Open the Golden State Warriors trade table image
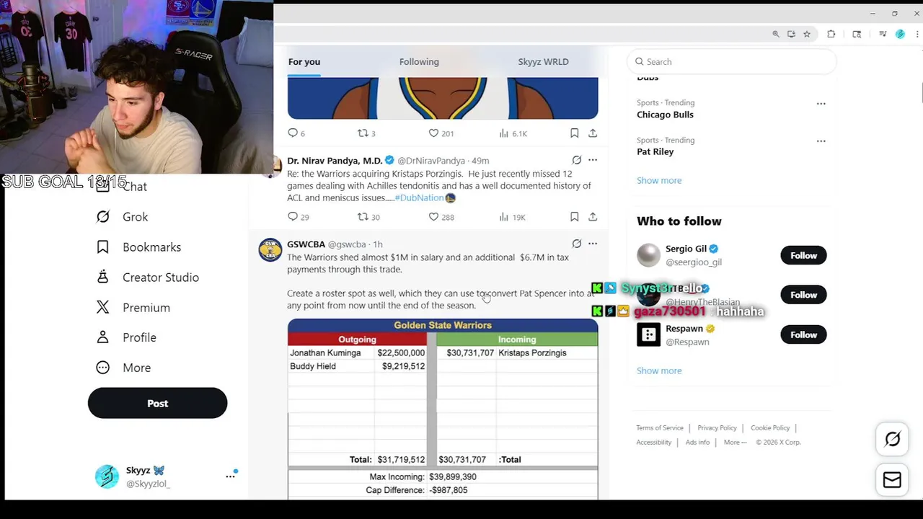This screenshot has height=519, width=923. tap(443, 409)
